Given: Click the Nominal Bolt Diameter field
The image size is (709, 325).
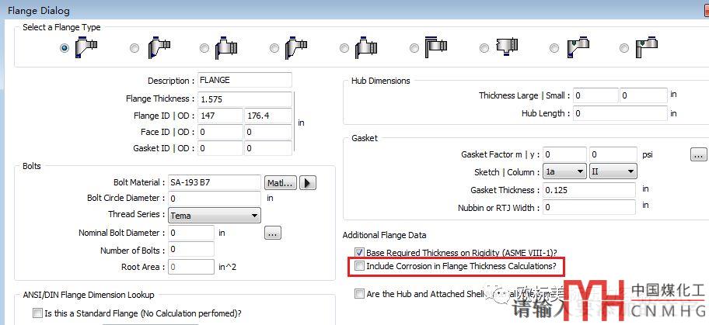Looking at the screenshot, I should pos(190,233).
